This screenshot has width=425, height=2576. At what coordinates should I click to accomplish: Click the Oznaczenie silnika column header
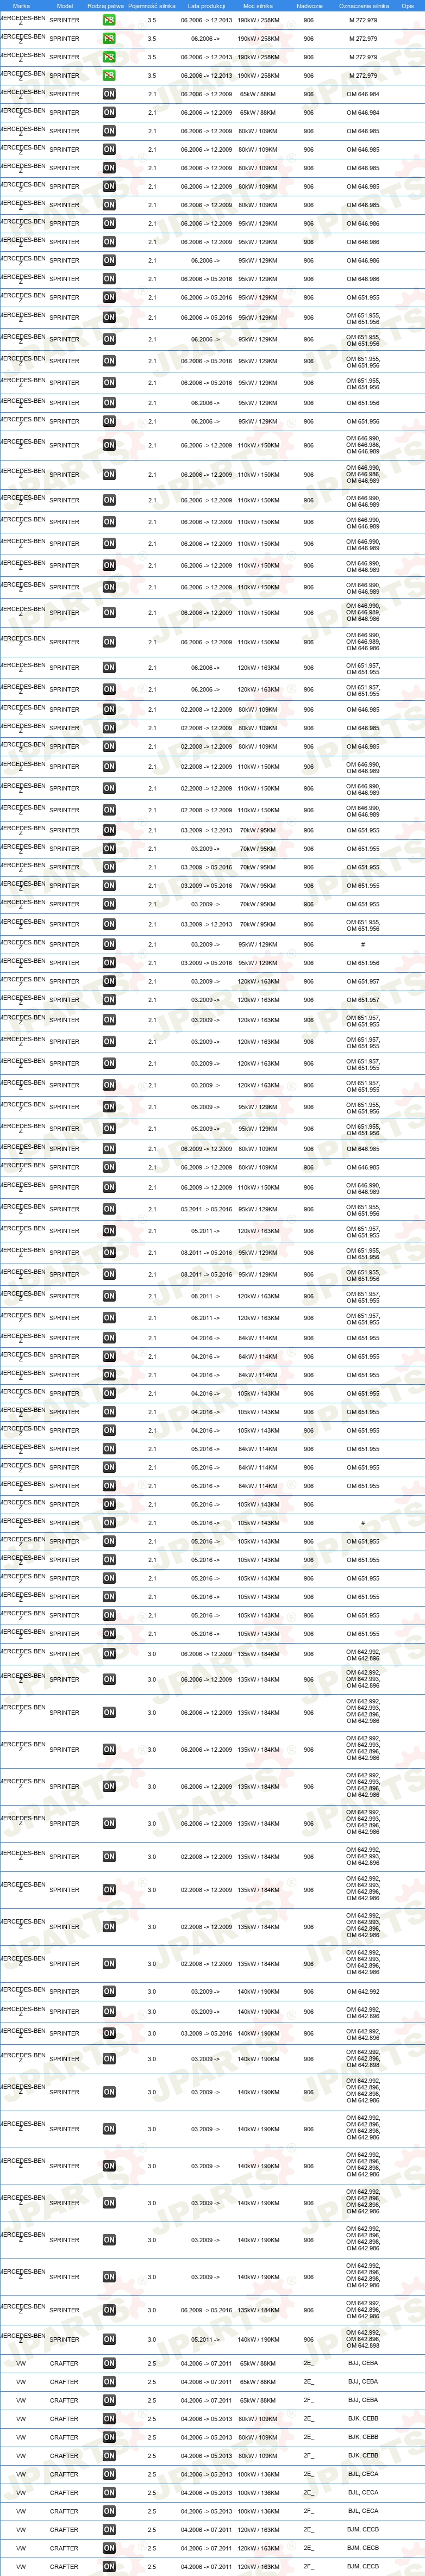[x=364, y=6]
